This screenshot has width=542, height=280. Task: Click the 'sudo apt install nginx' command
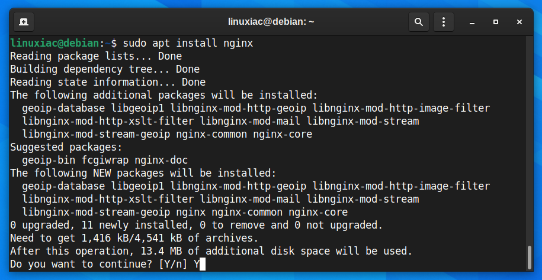(x=188, y=44)
